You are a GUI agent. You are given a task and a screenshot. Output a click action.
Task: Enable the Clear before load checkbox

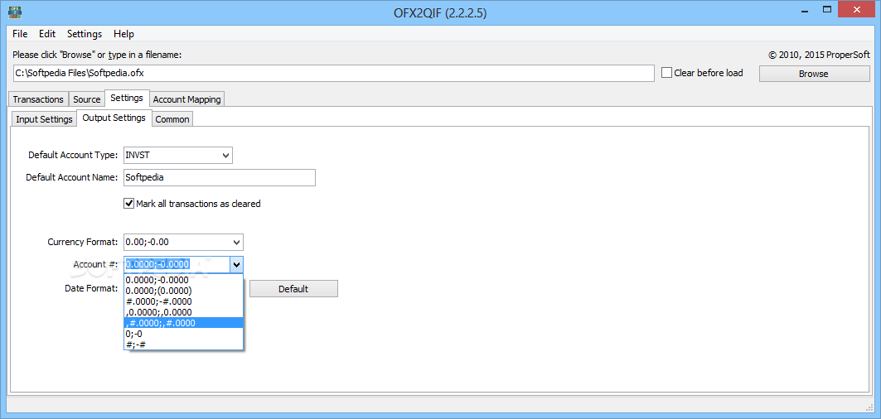click(x=667, y=73)
